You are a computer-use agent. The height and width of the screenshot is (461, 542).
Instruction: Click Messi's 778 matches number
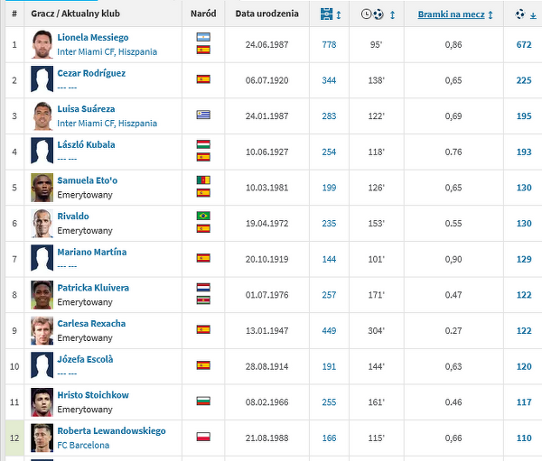[x=331, y=44]
